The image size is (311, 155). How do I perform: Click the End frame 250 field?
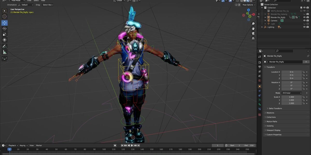tap(249, 145)
